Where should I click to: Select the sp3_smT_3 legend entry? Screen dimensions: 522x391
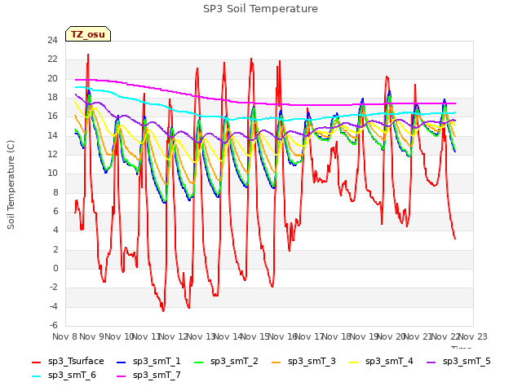tap(303, 362)
